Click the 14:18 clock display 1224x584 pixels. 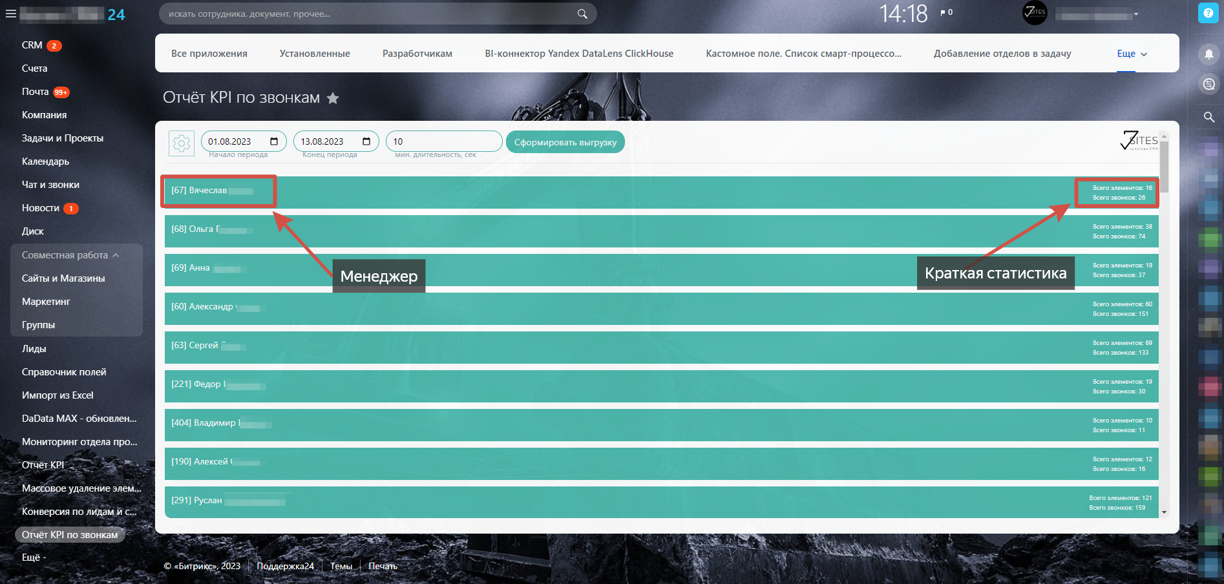tap(903, 14)
